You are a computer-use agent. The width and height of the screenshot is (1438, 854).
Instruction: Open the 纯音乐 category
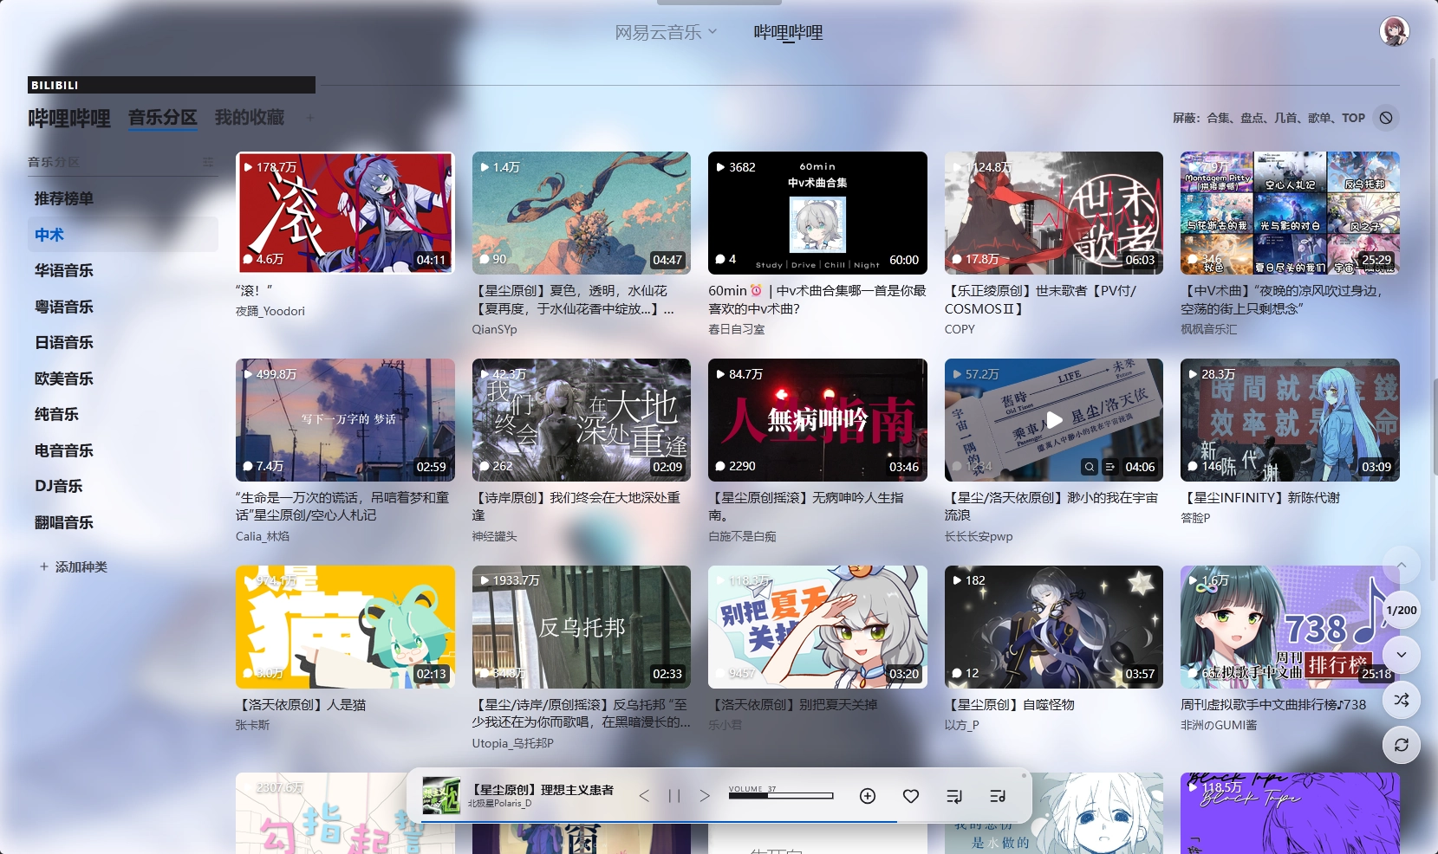(x=122, y=414)
